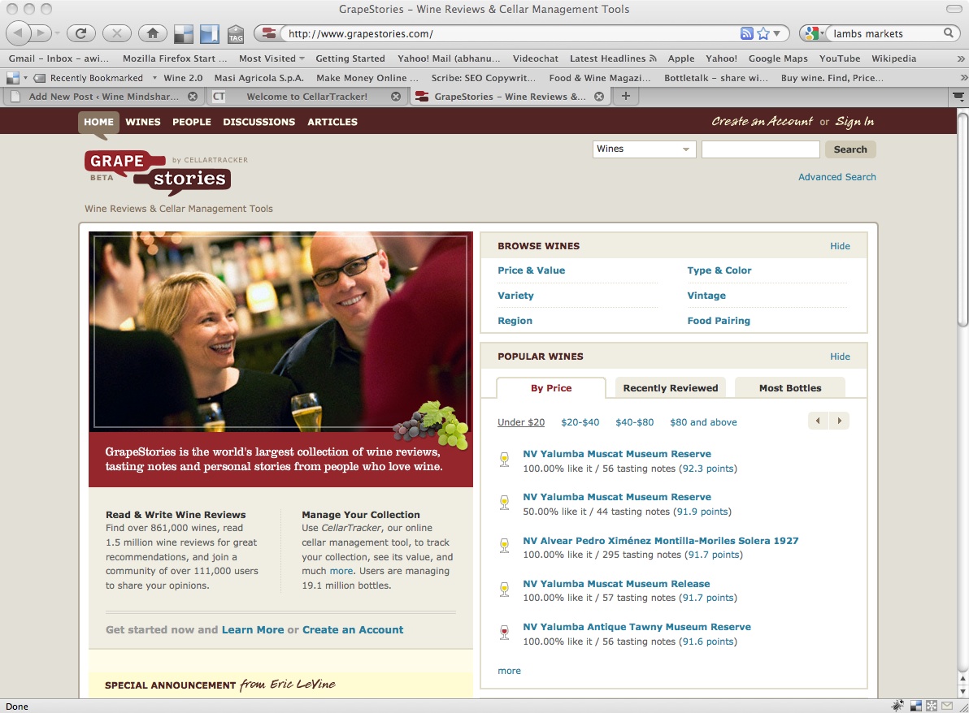
Task: Select the HOME navigation item
Action: tap(99, 122)
